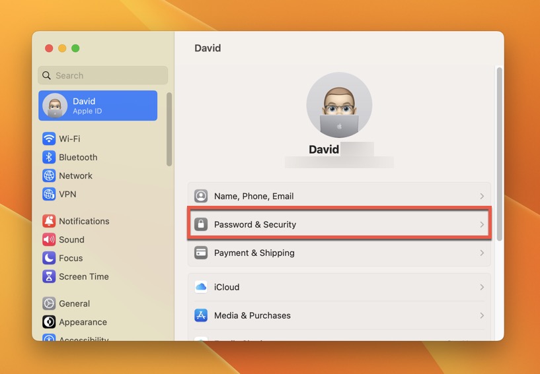Click the Name, Phone, Email person icon
Screen dimensions: 540x374
click(201, 196)
